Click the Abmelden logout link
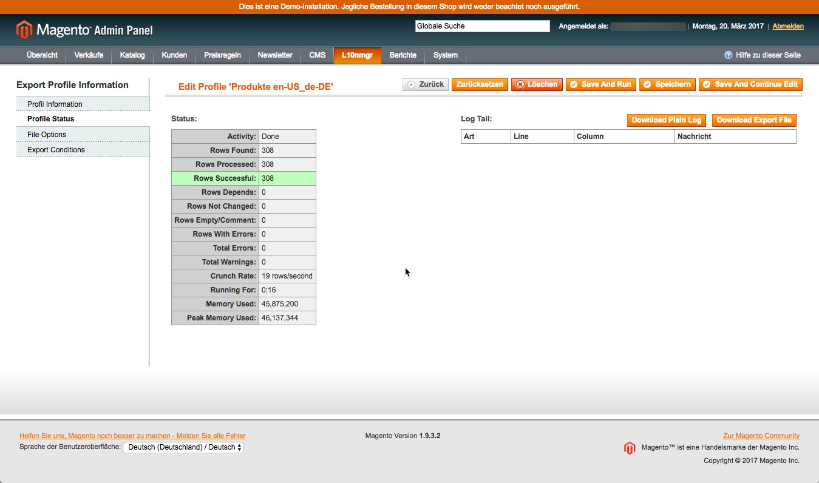This screenshot has width=819, height=483. tap(787, 27)
